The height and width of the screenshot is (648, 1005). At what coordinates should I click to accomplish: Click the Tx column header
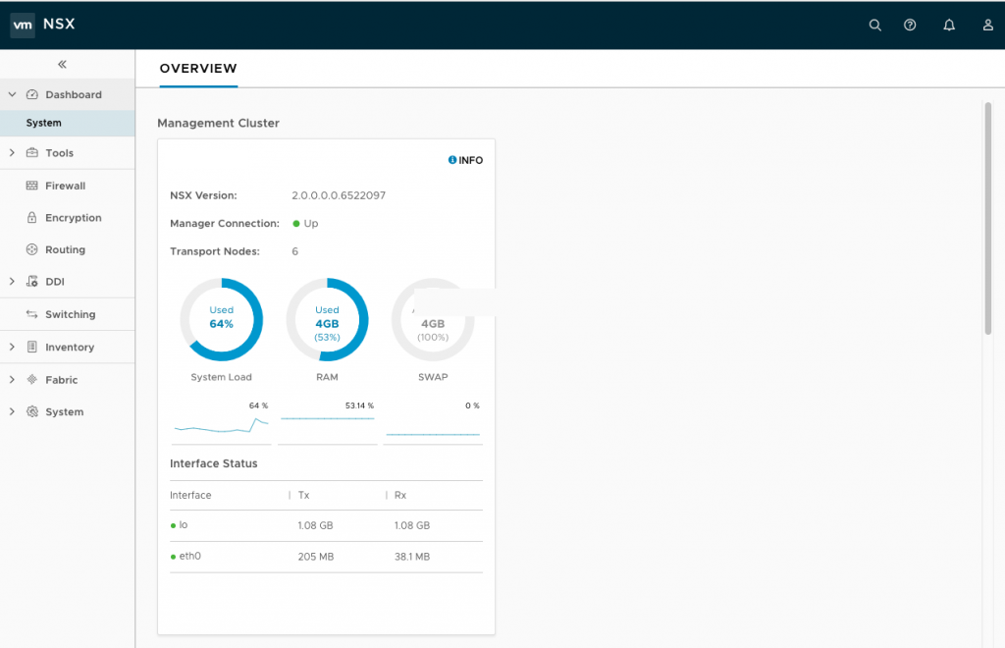point(304,495)
